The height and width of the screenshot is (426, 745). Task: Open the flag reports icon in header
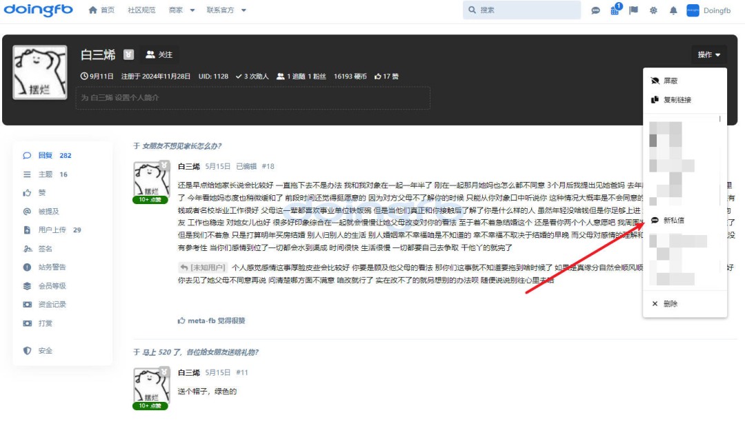tap(634, 10)
